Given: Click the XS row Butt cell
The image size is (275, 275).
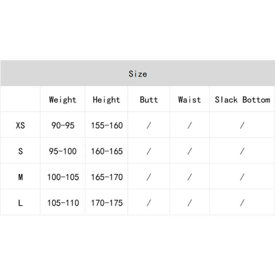Looking at the screenshot, I should click(x=149, y=125).
